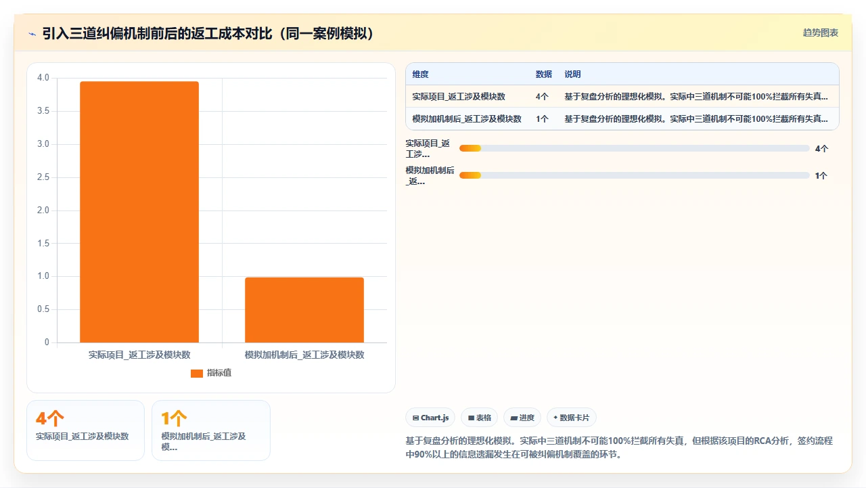
Task: Click the 模拟加机制后_返工涉及模块数 orange bar
Action: point(304,310)
